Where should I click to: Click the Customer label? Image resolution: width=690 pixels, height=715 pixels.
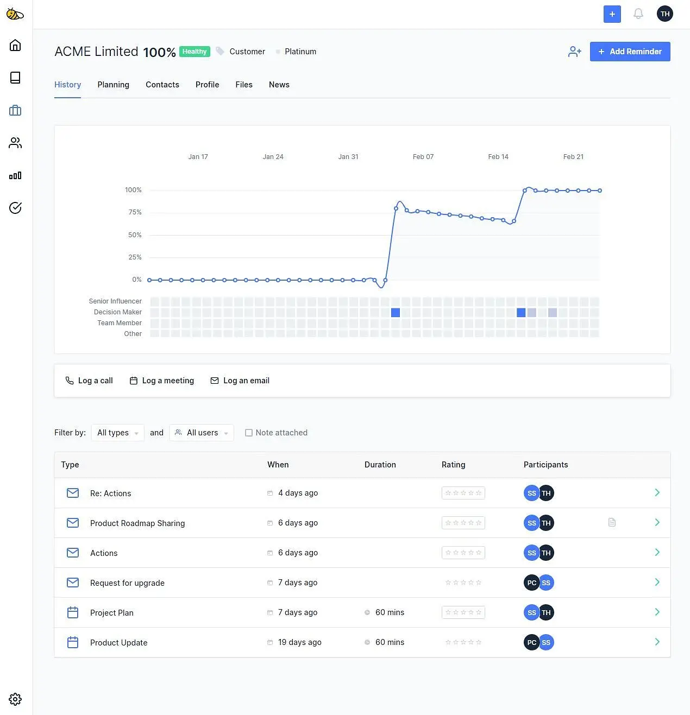[x=247, y=52]
